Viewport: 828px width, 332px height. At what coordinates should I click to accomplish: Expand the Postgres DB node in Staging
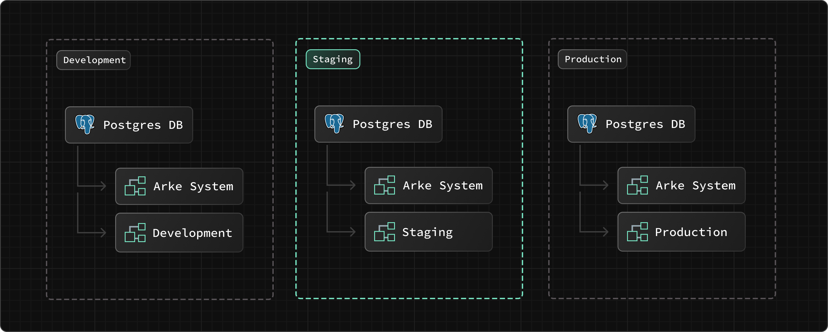[378, 124]
